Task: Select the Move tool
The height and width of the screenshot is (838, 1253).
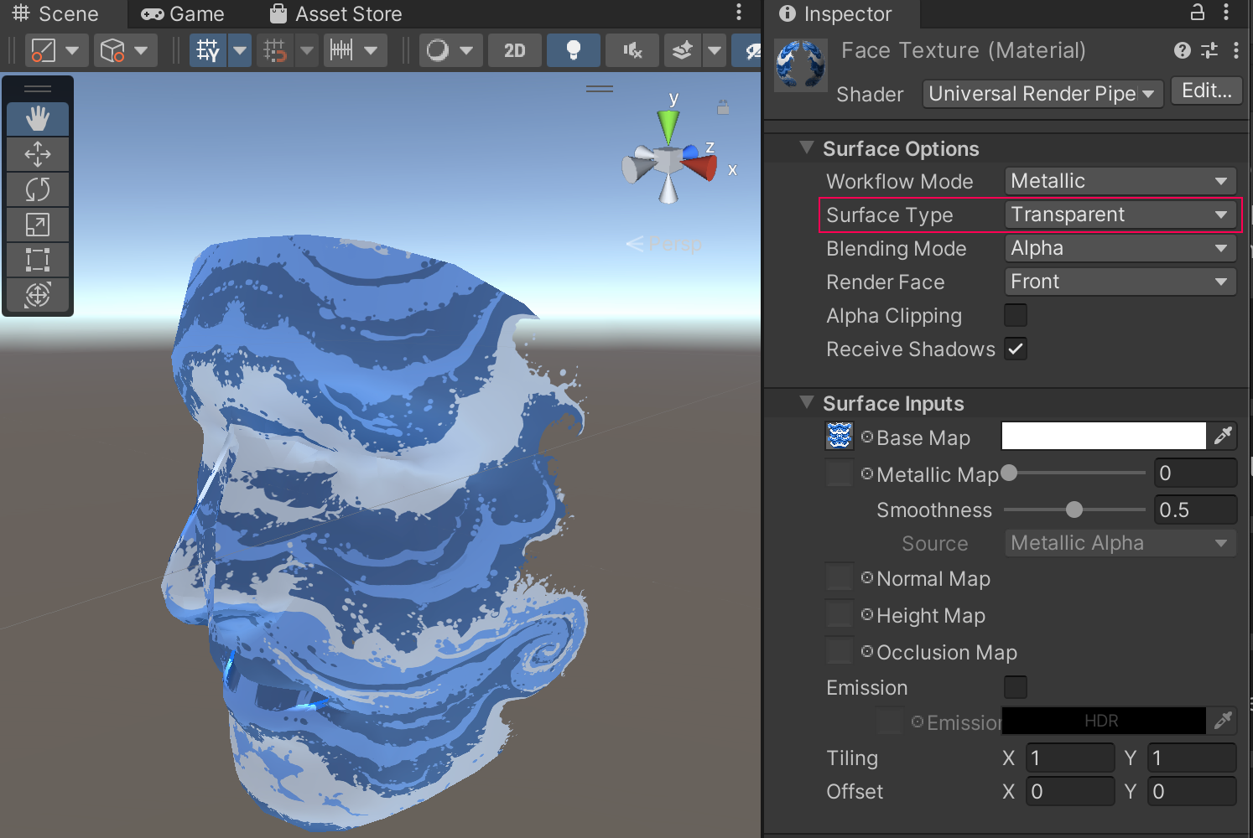Action: [38, 154]
